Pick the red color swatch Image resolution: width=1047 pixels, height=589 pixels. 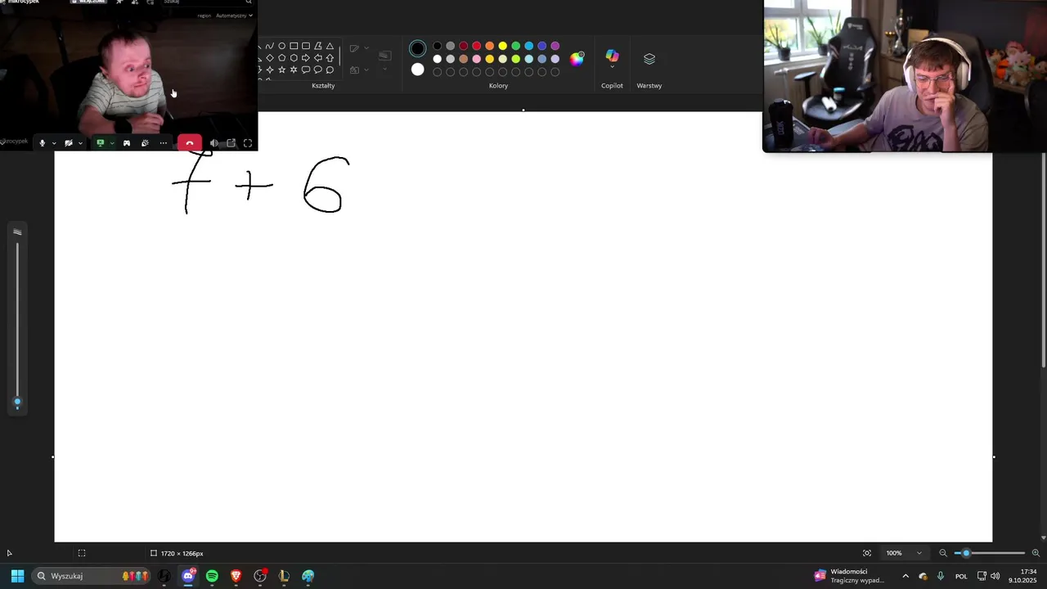(476, 46)
